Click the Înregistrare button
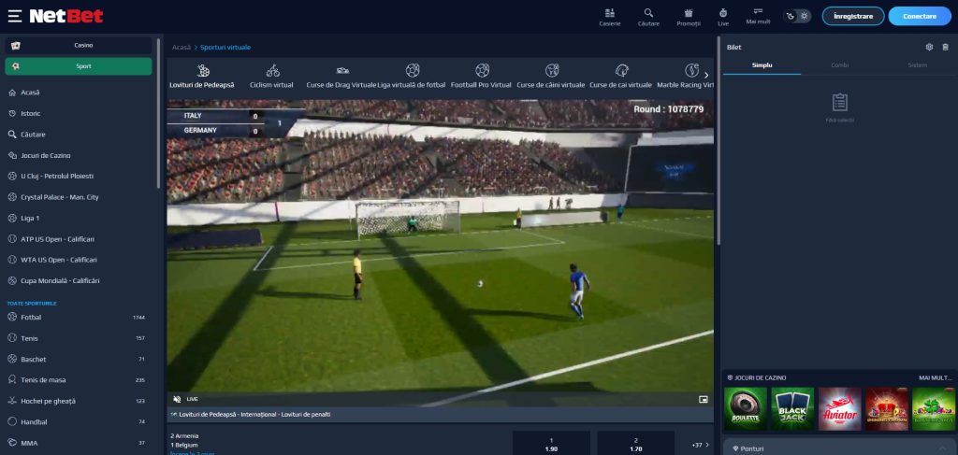 tap(853, 16)
